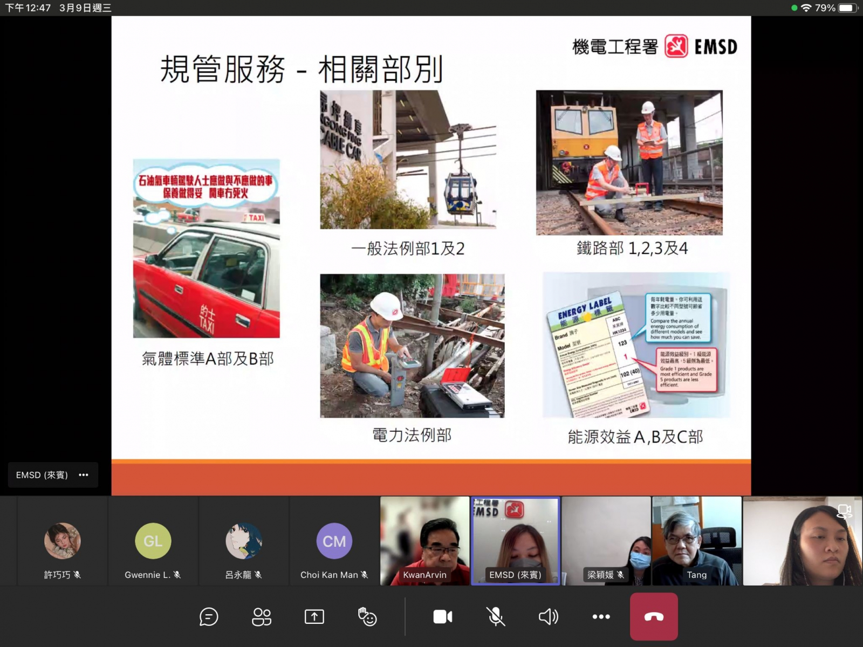Toggle the speaker audio output

[548, 617]
